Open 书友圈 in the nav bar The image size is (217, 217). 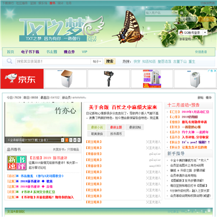tap(52, 52)
